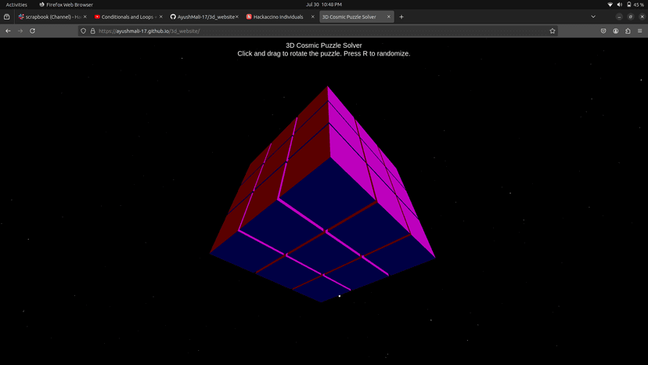Open the Firefox View icon

pos(7,16)
